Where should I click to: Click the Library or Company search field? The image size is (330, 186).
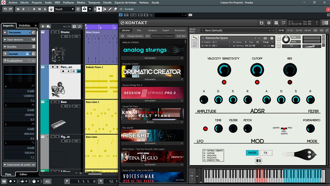[x=163, y=36]
